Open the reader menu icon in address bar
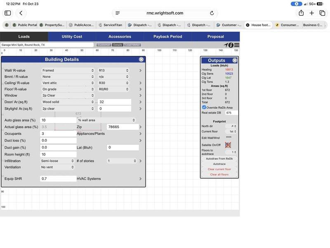This screenshot has width=330, height=248. [118, 13]
